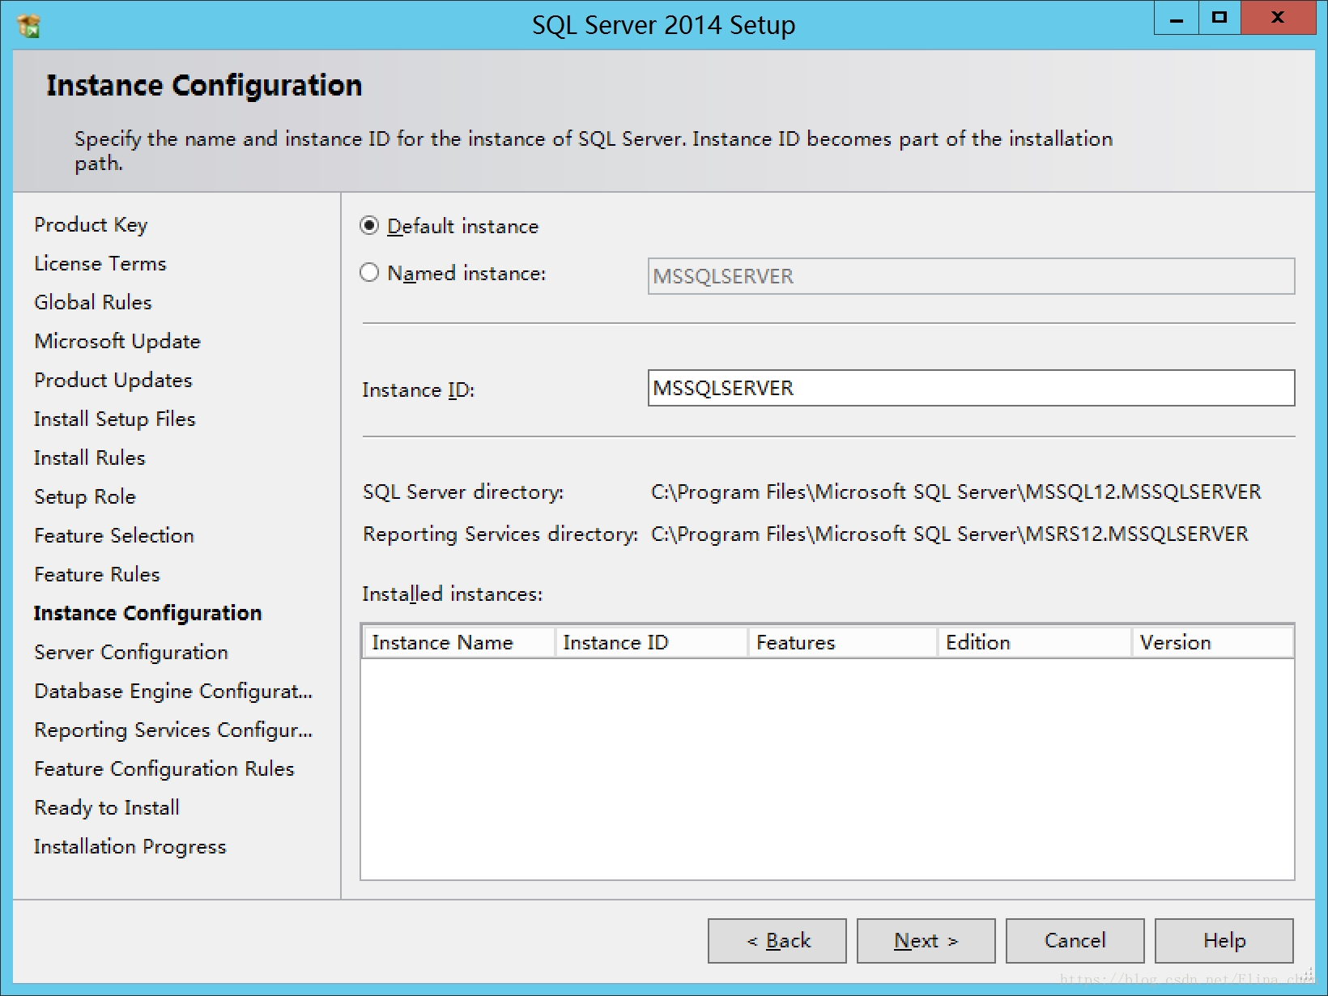Image resolution: width=1328 pixels, height=996 pixels.
Task: Click the Cancel button
Action: (1075, 941)
